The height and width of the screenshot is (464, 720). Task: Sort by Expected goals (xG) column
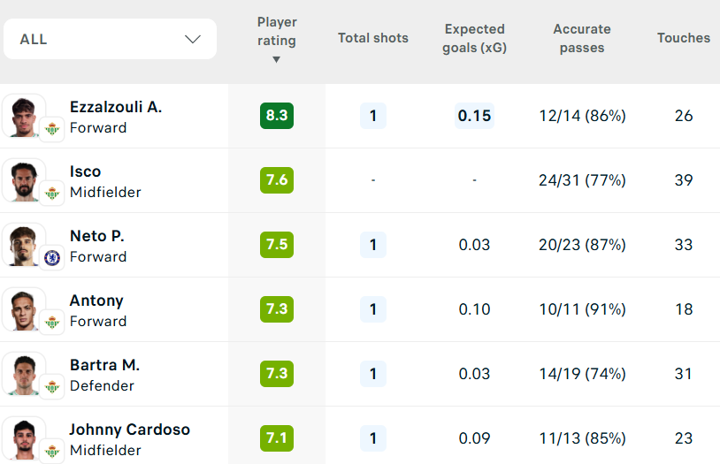tap(475, 39)
